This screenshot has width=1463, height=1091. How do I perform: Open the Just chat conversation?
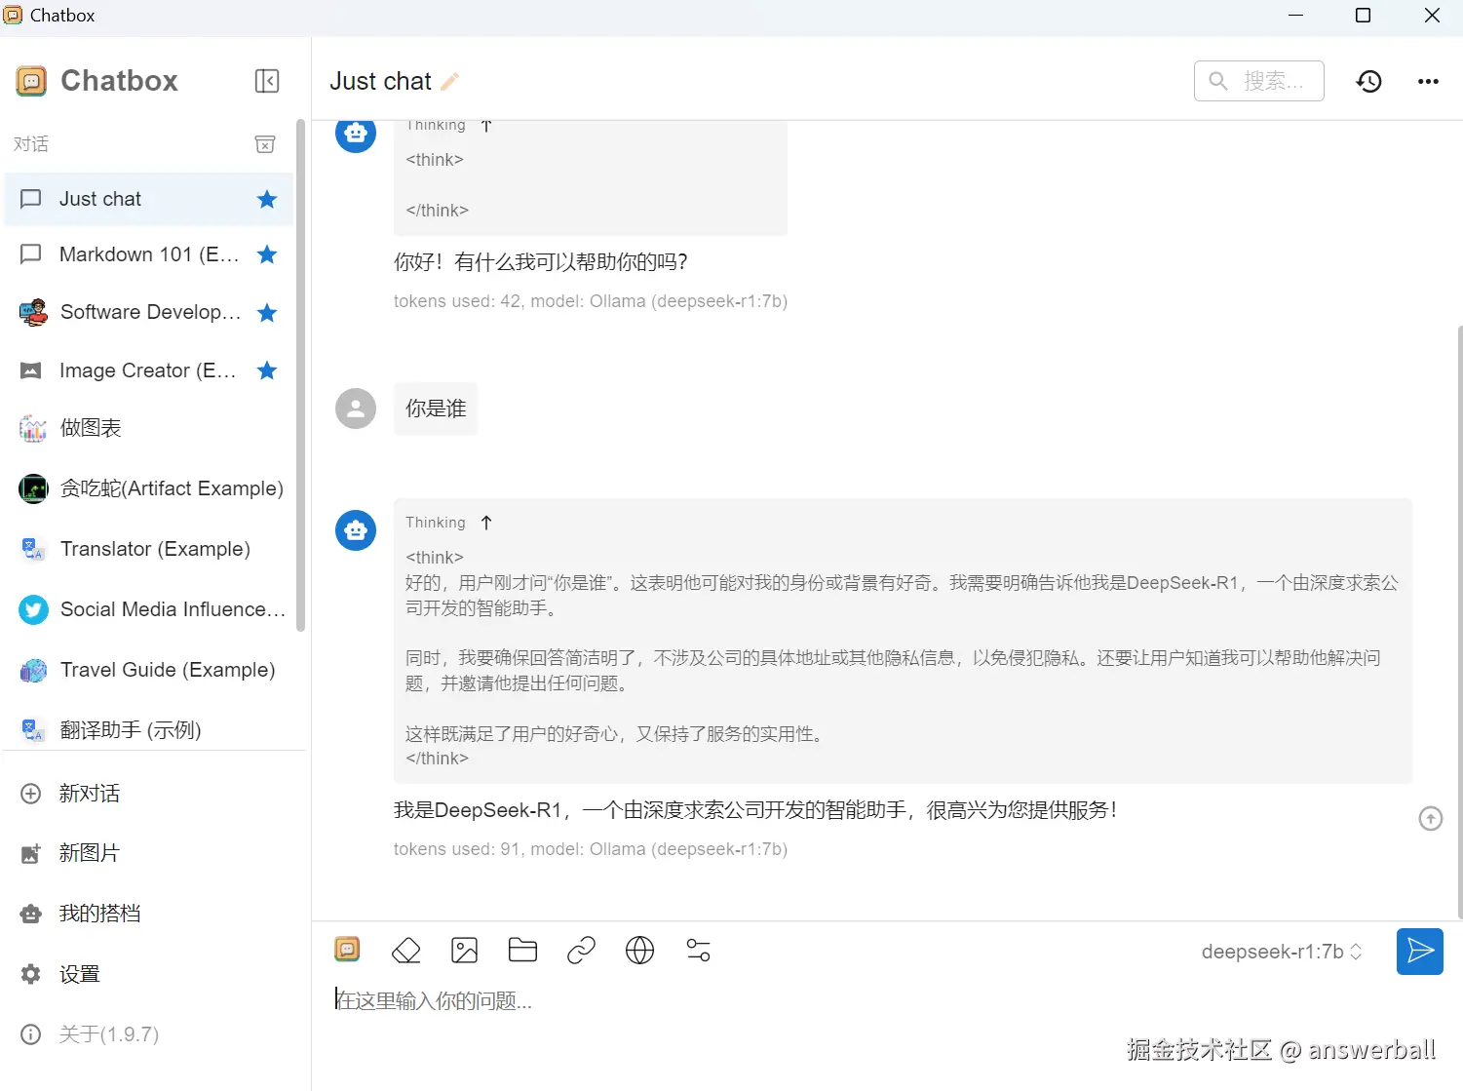point(149,199)
